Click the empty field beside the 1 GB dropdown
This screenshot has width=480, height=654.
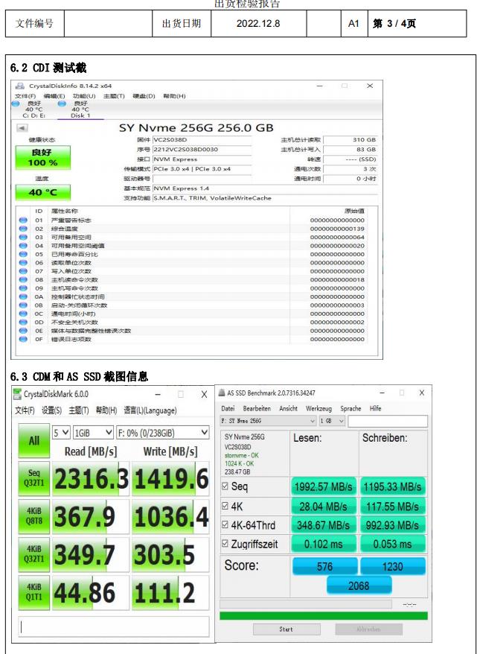pos(388,421)
